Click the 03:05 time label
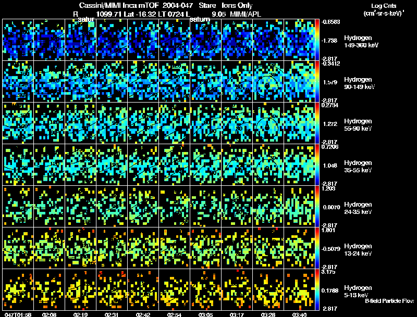This screenshot has width=417, height=317. coord(205,314)
